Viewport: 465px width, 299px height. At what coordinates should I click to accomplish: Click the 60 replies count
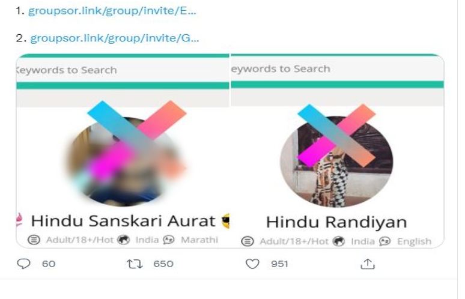pyautogui.click(x=49, y=264)
